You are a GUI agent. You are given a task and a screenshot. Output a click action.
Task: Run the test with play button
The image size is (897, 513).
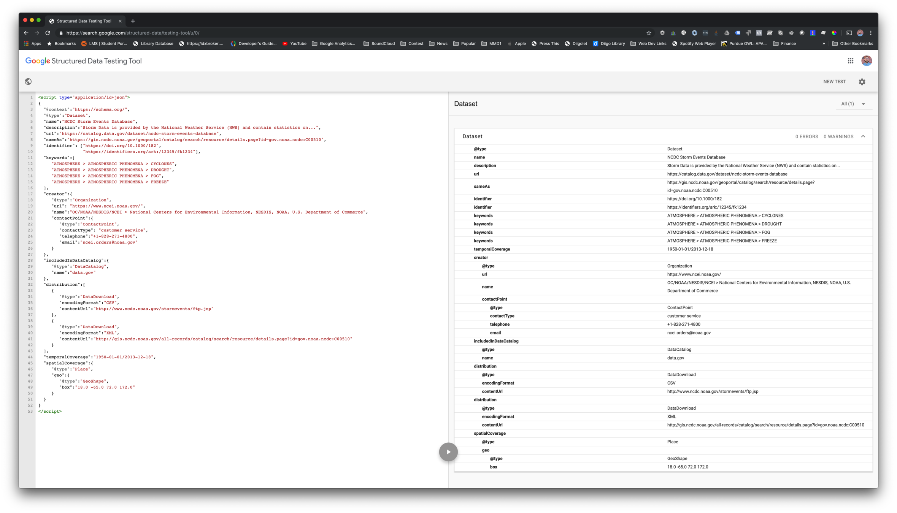coord(448,452)
